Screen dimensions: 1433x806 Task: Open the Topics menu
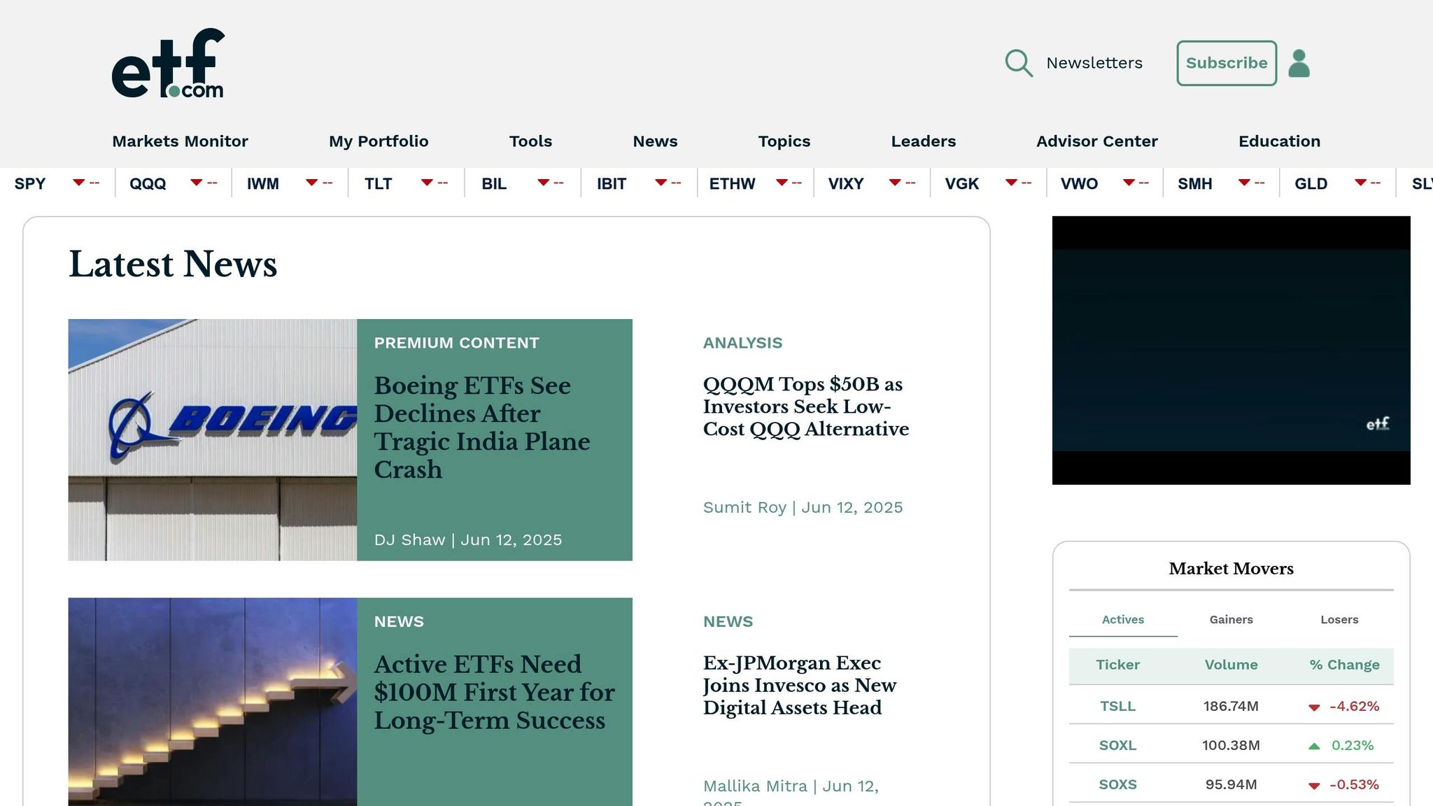[784, 141]
